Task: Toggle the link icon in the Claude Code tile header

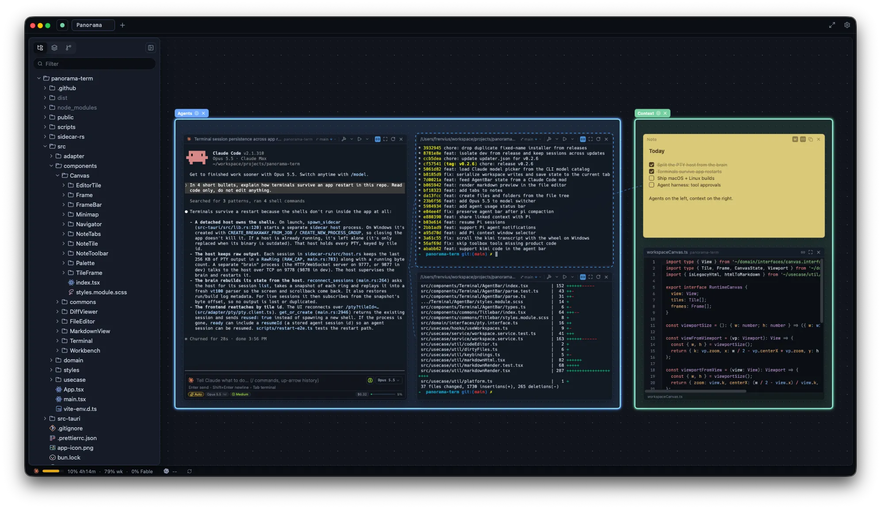Action: pos(378,139)
